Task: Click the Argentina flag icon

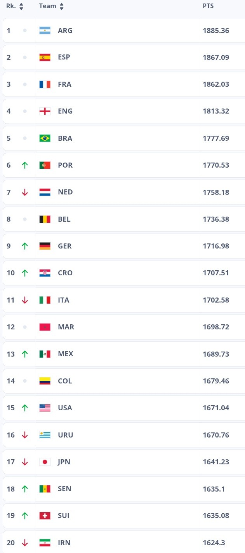Action: tap(45, 30)
